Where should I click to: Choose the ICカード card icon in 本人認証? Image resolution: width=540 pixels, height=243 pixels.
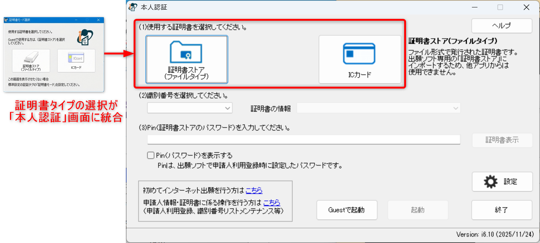pyautogui.click(x=359, y=54)
